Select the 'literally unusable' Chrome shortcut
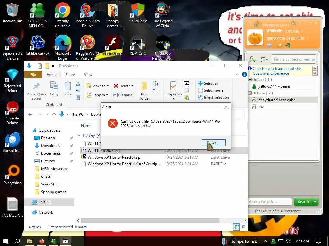Screen dimensions: 329x246 coord(63,15)
